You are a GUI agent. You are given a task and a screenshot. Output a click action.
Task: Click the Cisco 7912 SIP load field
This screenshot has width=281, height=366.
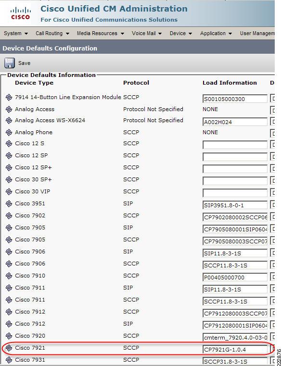[235, 326]
